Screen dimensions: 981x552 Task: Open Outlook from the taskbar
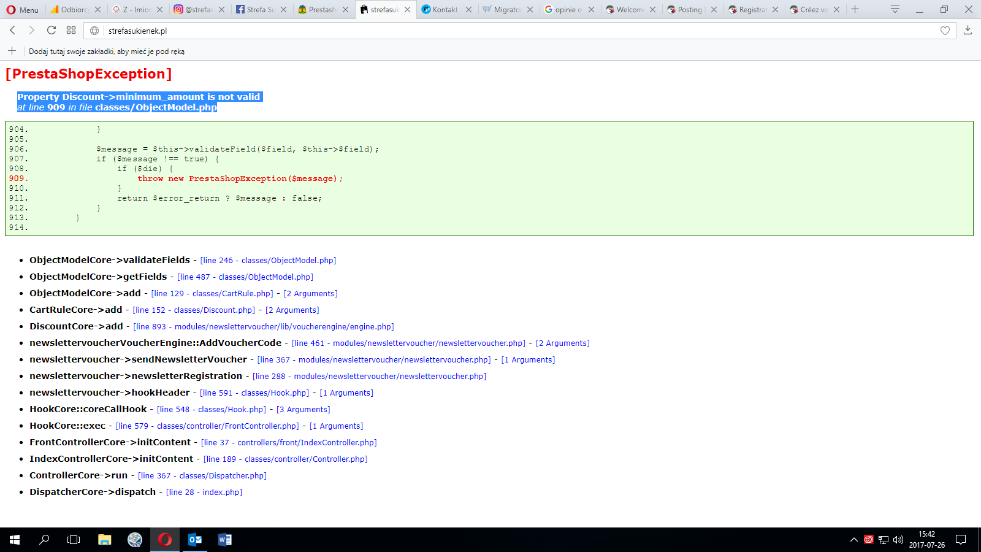[195, 540]
